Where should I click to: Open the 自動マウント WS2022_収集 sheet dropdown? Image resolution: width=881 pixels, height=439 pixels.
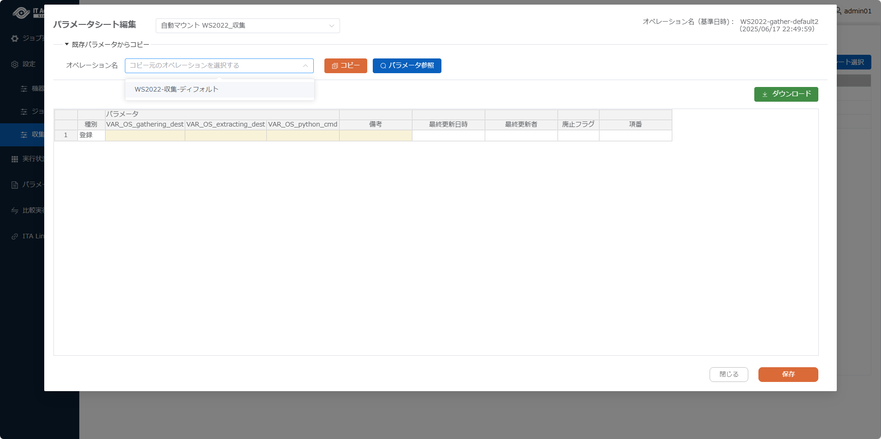247,26
